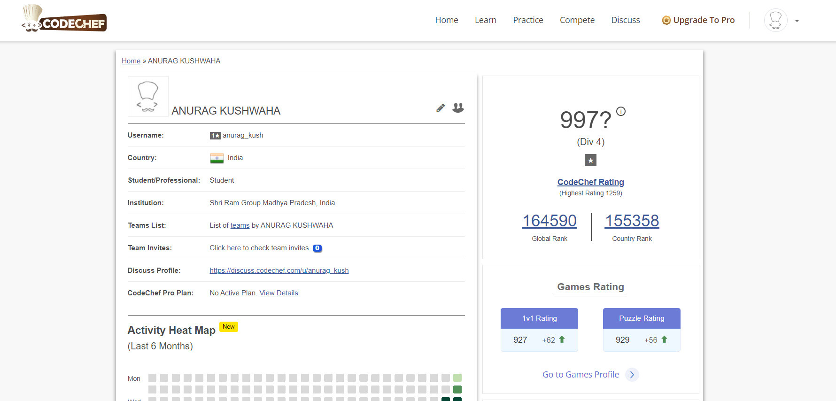Click the 1v1 rating value 927
The width and height of the screenshot is (836, 401).
pyautogui.click(x=520, y=340)
